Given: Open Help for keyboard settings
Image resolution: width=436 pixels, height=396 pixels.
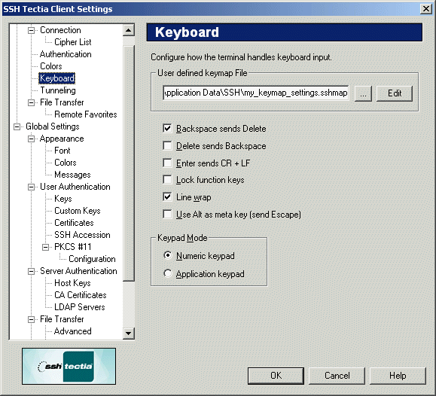Looking at the screenshot, I should tap(398, 376).
